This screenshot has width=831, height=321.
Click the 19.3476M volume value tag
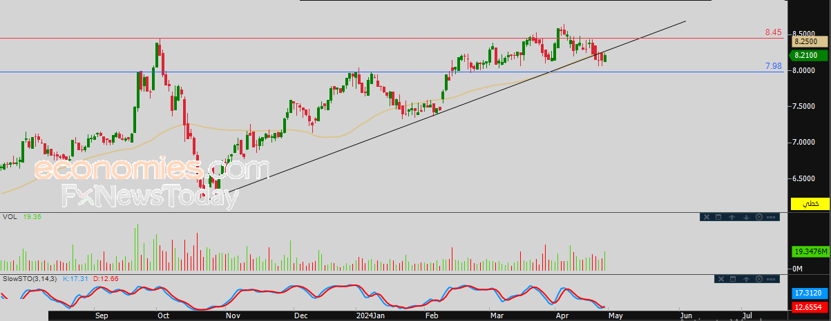click(810, 251)
